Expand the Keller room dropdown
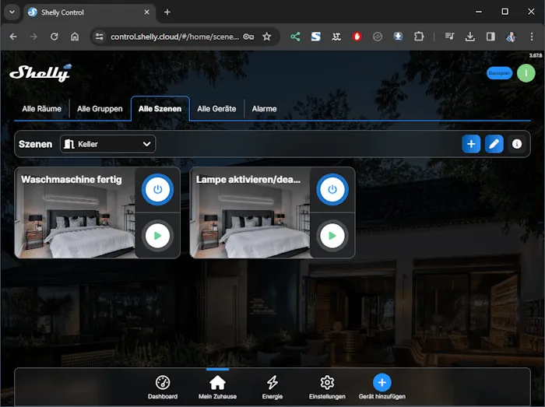This screenshot has height=407, width=545. [x=107, y=144]
